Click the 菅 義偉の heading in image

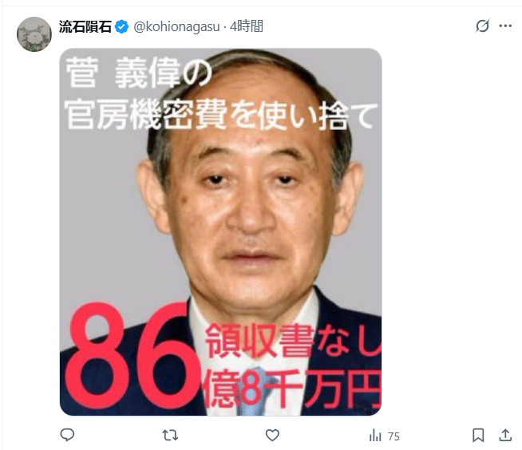pyautogui.click(x=139, y=73)
